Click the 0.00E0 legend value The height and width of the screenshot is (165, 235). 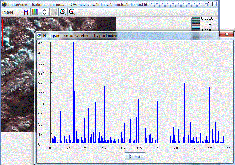[207, 18]
